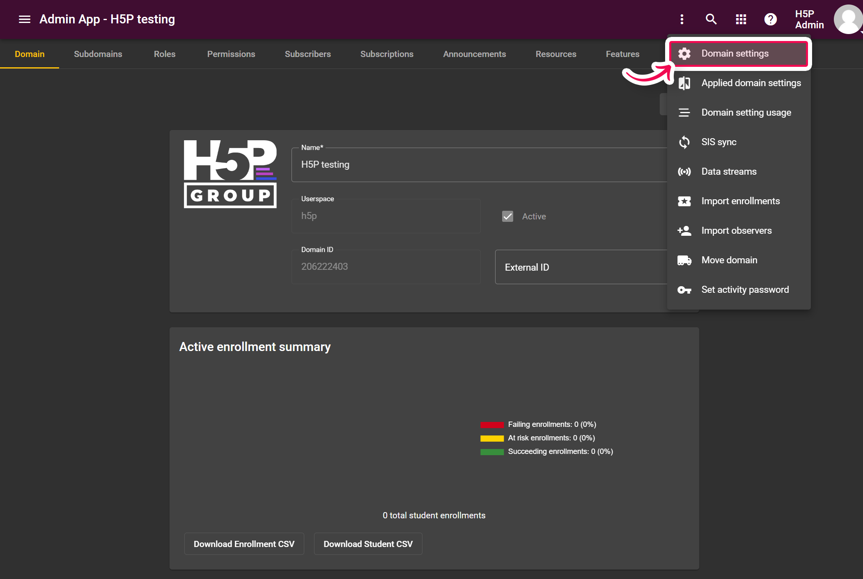Switch to the Subdomains tab
This screenshot has height=579, width=863.
click(98, 54)
